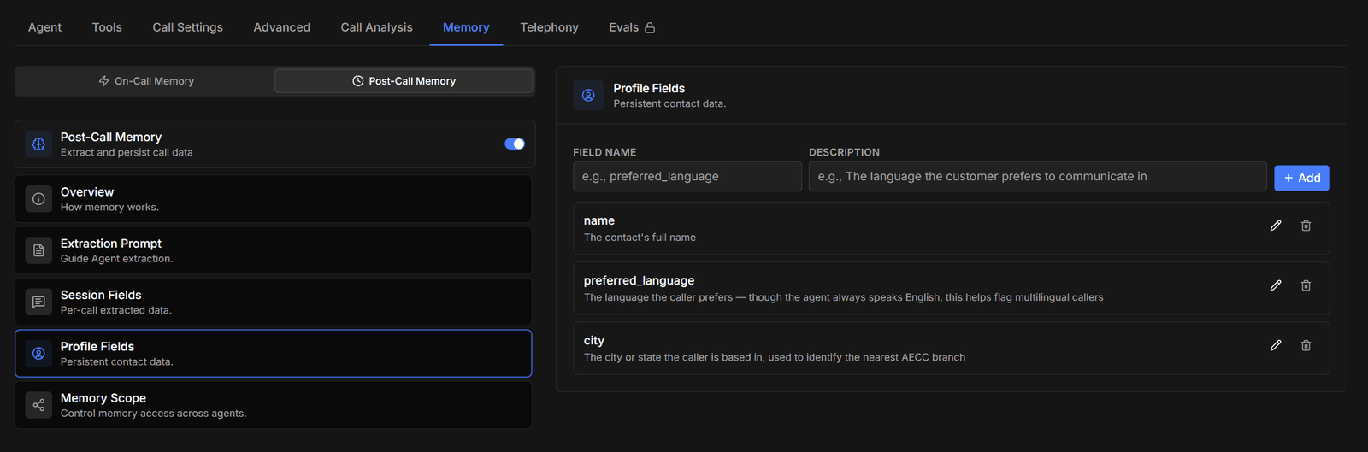This screenshot has width=1368, height=452.
Task: Click the lock icon beside Evals
Action: (650, 27)
